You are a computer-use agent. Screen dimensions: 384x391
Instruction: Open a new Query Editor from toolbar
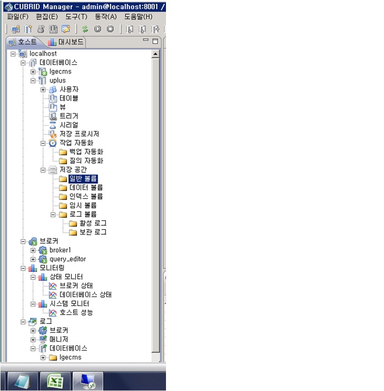[66, 29]
